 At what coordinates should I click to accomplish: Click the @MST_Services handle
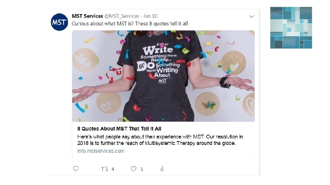pyautogui.click(x=122, y=16)
